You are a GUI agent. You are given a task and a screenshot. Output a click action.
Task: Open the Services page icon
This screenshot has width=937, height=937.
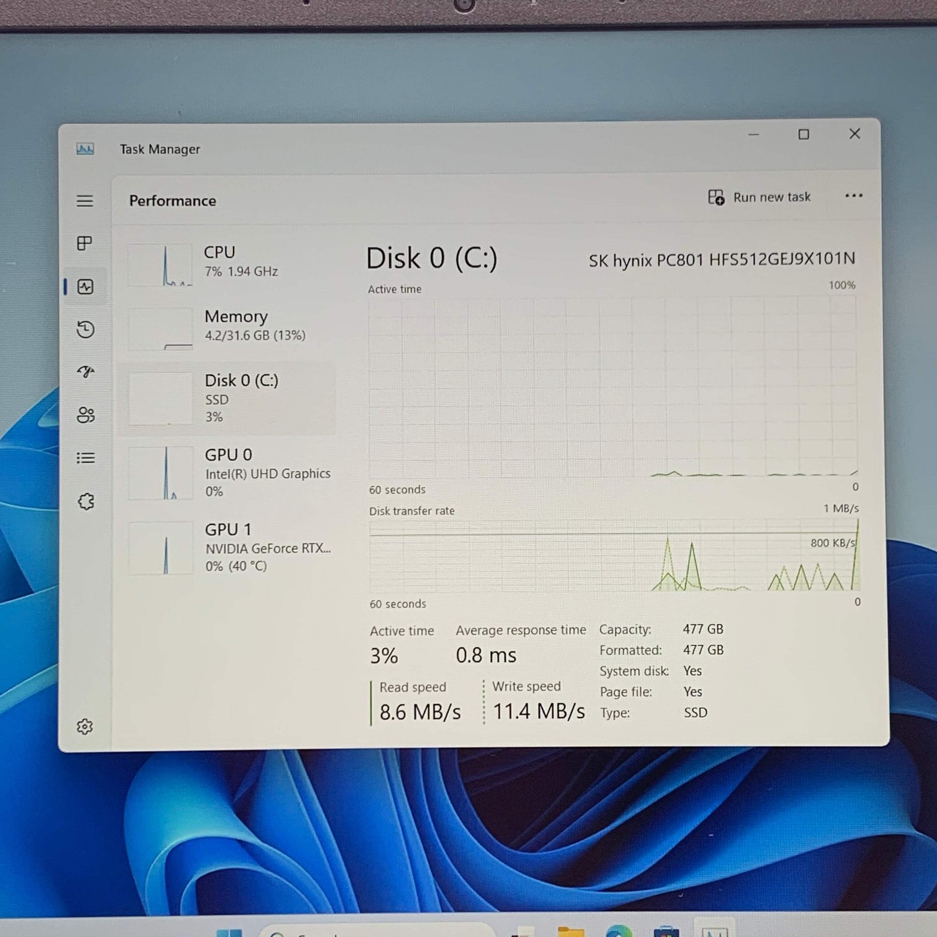coord(86,501)
